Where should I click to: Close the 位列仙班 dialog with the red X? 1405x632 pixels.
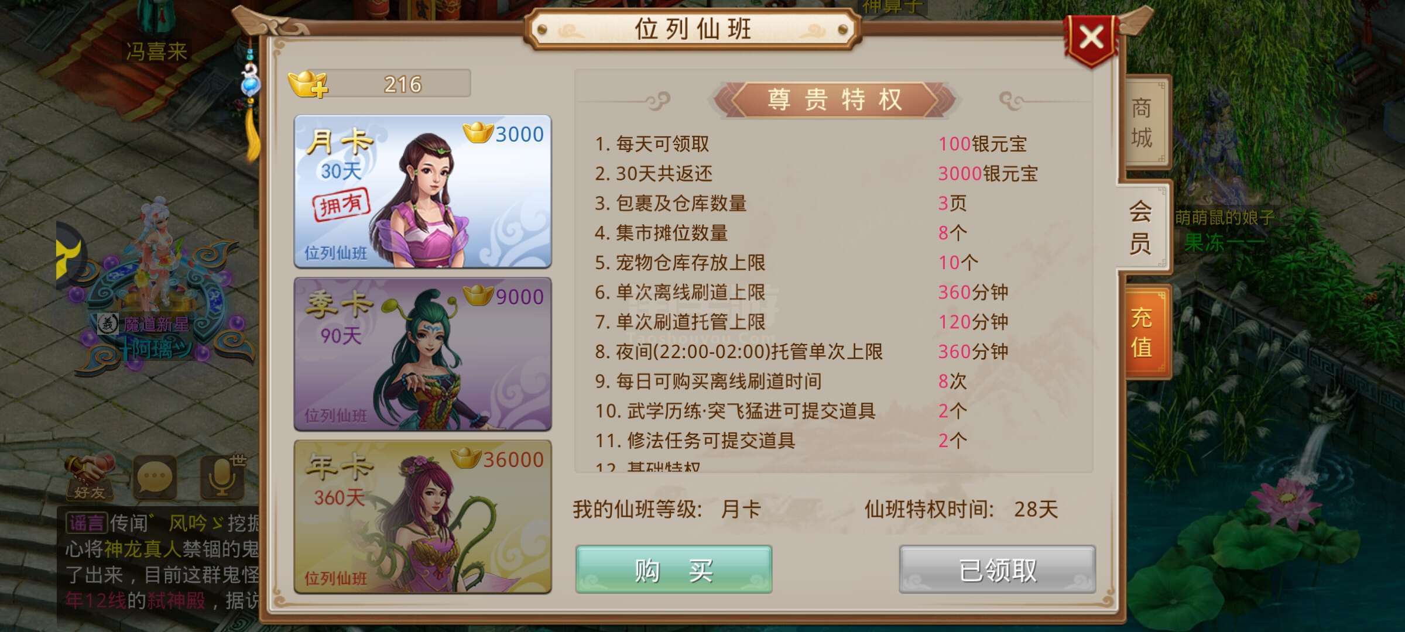1091,39
